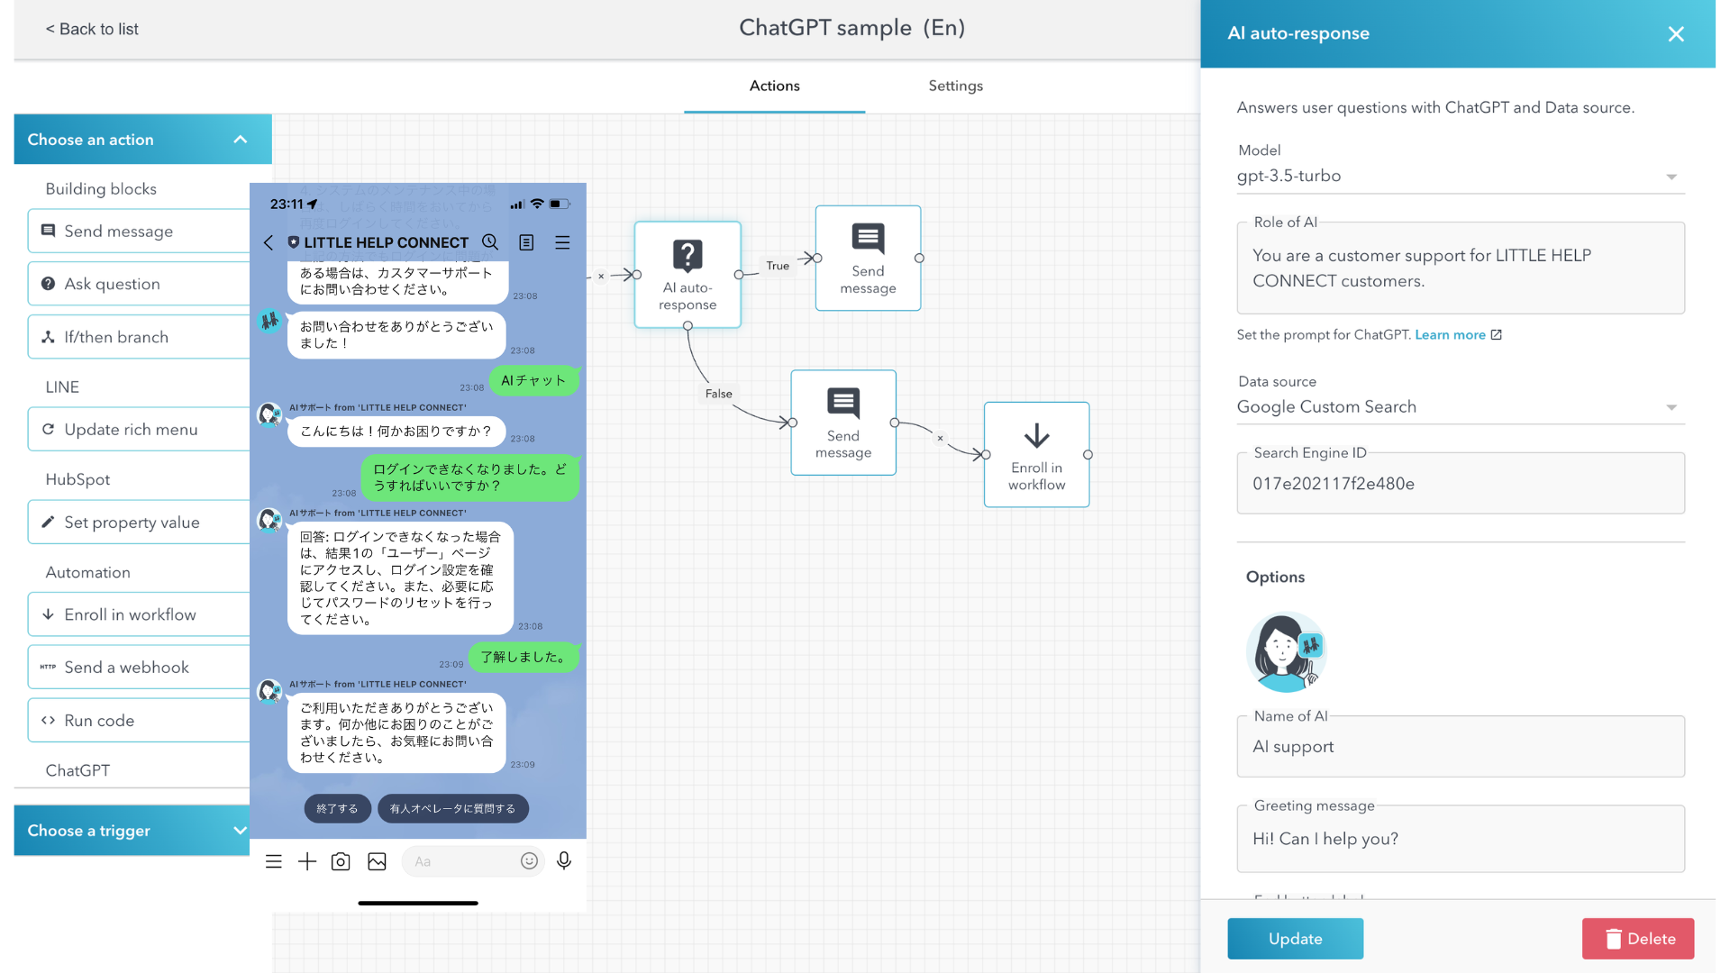The width and height of the screenshot is (1730, 973).
Task: Click the Set property value block
Action: pyautogui.click(x=139, y=523)
